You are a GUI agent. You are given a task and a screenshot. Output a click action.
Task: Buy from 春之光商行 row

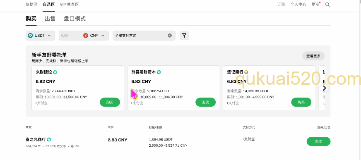318,141
